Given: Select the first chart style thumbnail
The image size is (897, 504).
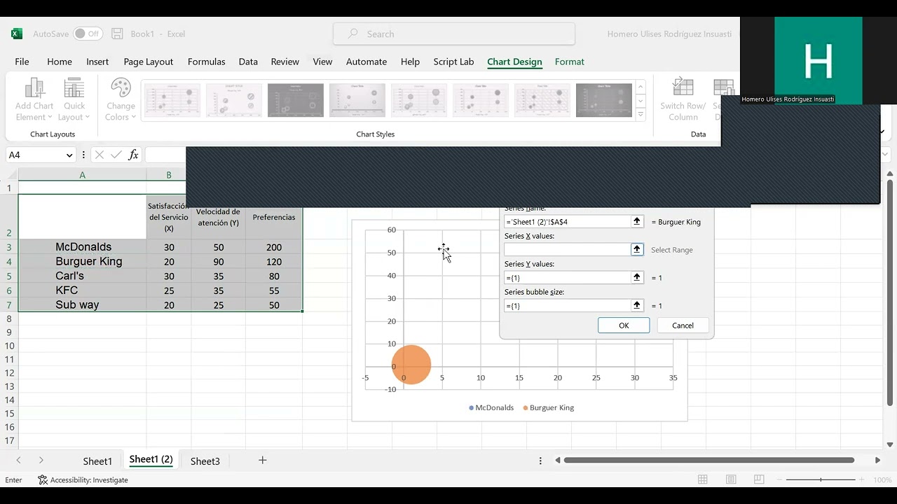Looking at the screenshot, I should click(172, 100).
